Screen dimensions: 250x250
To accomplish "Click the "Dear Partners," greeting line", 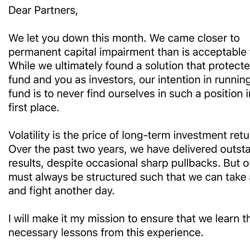I will pyautogui.click(x=43, y=11).
